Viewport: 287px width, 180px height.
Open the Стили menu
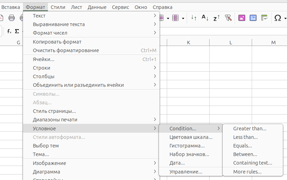point(58,7)
